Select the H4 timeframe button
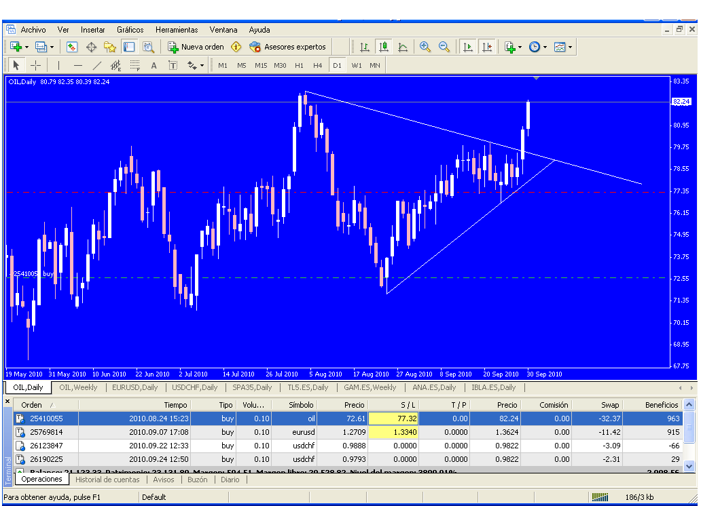The image size is (701, 506). tap(318, 65)
